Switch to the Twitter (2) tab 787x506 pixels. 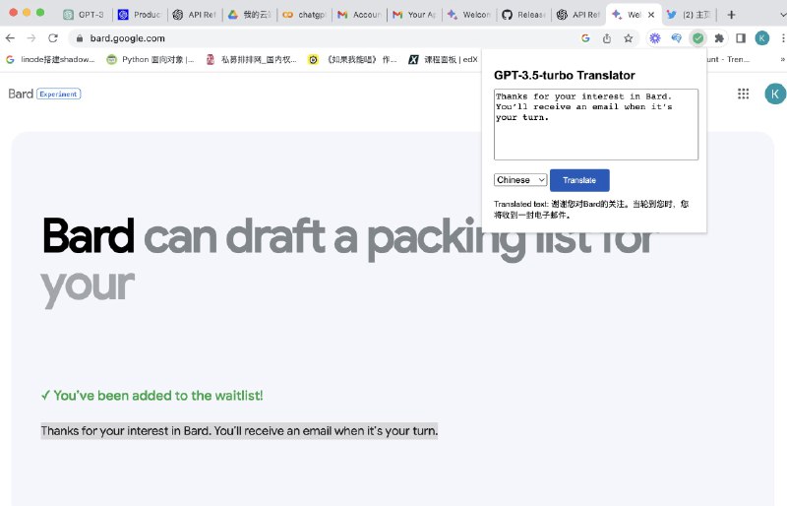click(690, 15)
